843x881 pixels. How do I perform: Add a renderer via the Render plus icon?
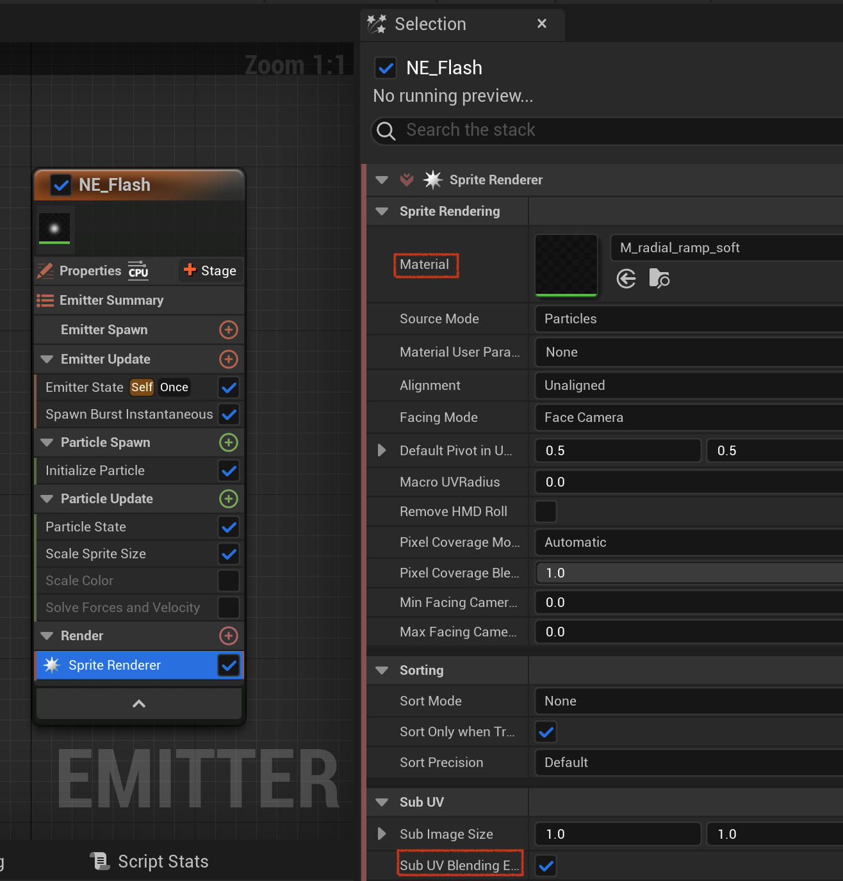229,636
